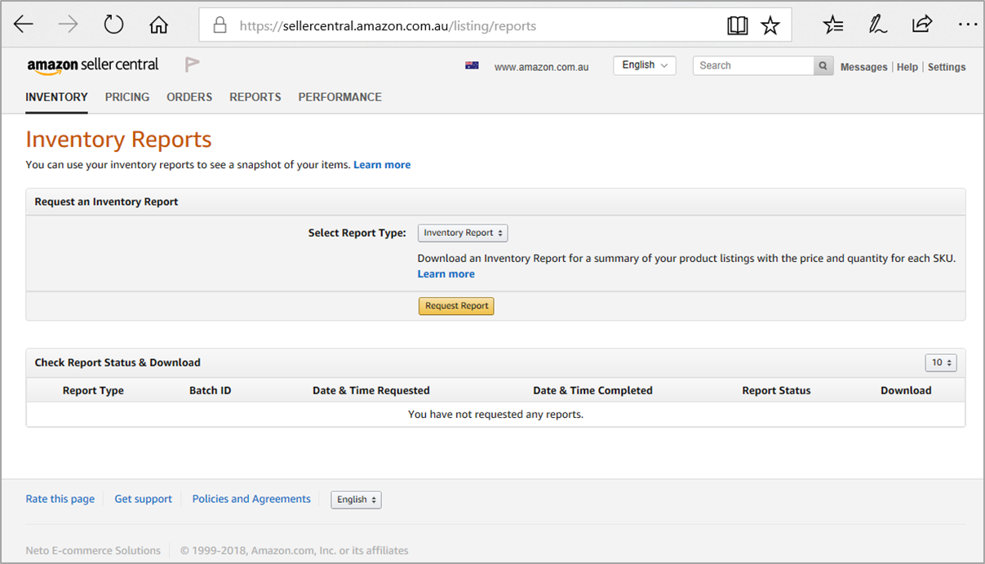The width and height of the screenshot is (985, 564).
Task: Click Learn more under report description
Action: 446,274
